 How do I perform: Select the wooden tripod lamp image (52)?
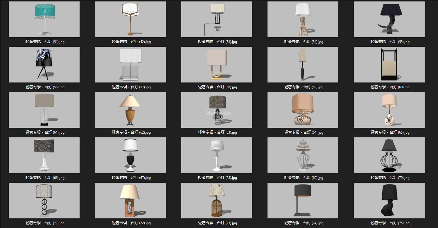click(x=130, y=19)
